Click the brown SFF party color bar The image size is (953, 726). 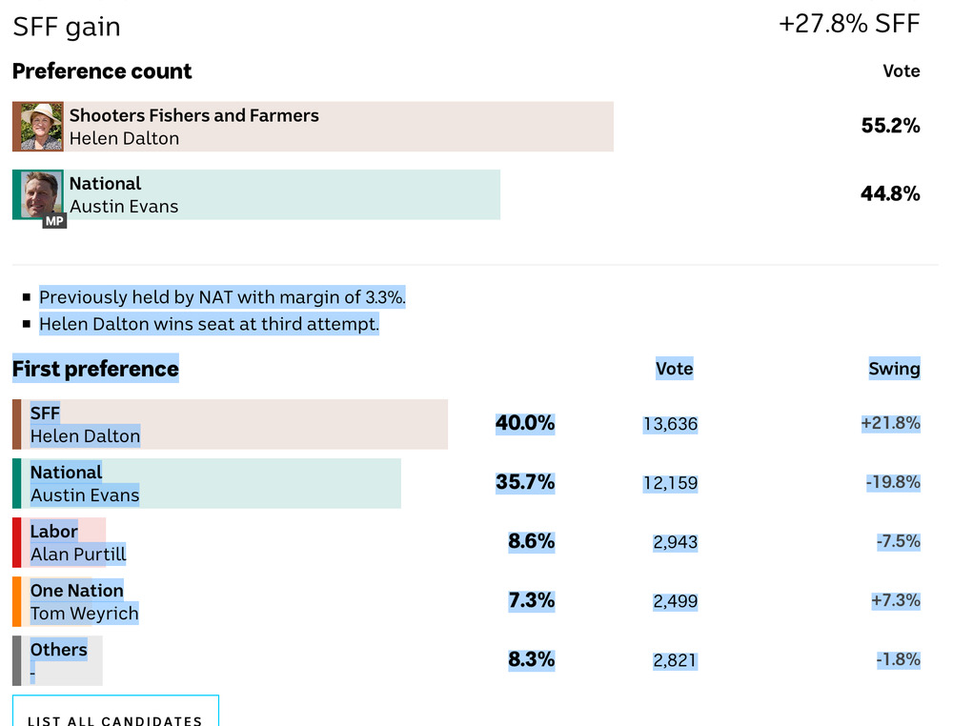(x=16, y=424)
